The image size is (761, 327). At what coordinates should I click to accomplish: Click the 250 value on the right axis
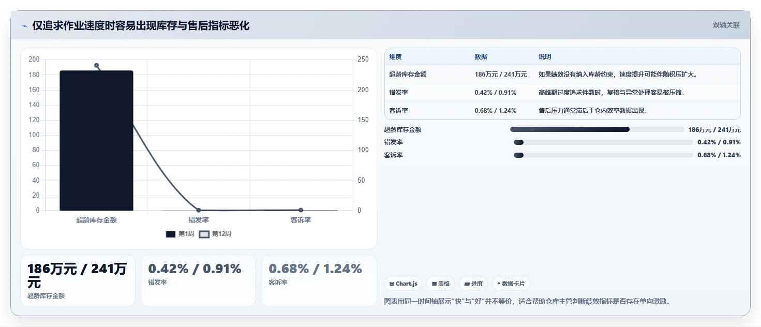click(x=363, y=60)
